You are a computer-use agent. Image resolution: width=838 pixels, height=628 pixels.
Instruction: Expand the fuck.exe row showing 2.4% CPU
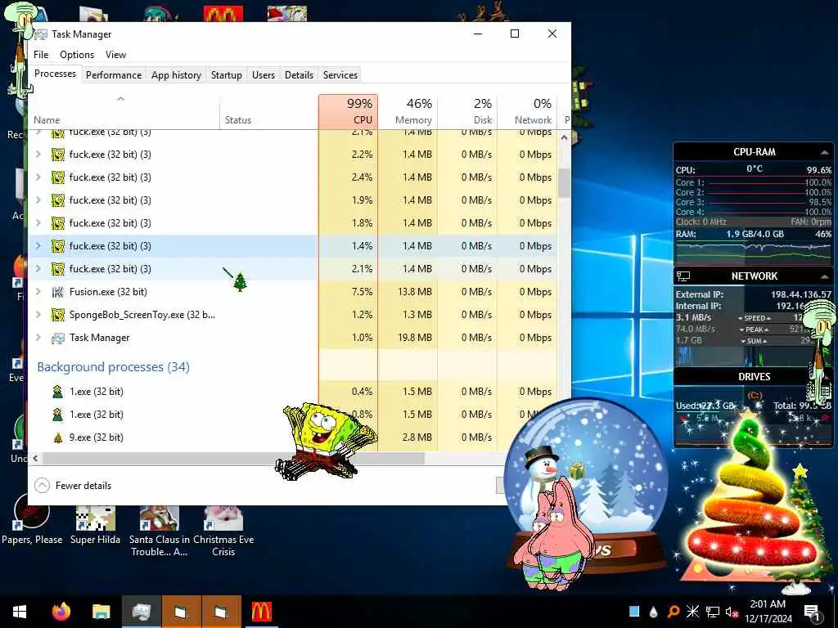tap(38, 177)
